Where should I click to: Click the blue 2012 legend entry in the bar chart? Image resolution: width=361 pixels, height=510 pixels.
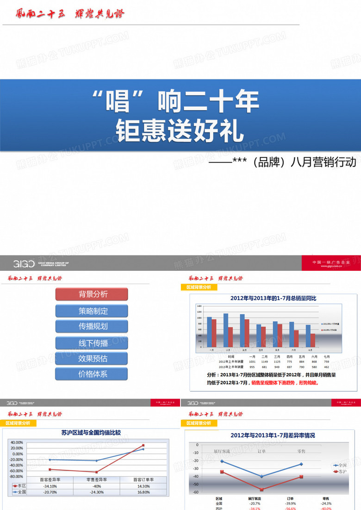[x=330, y=324]
